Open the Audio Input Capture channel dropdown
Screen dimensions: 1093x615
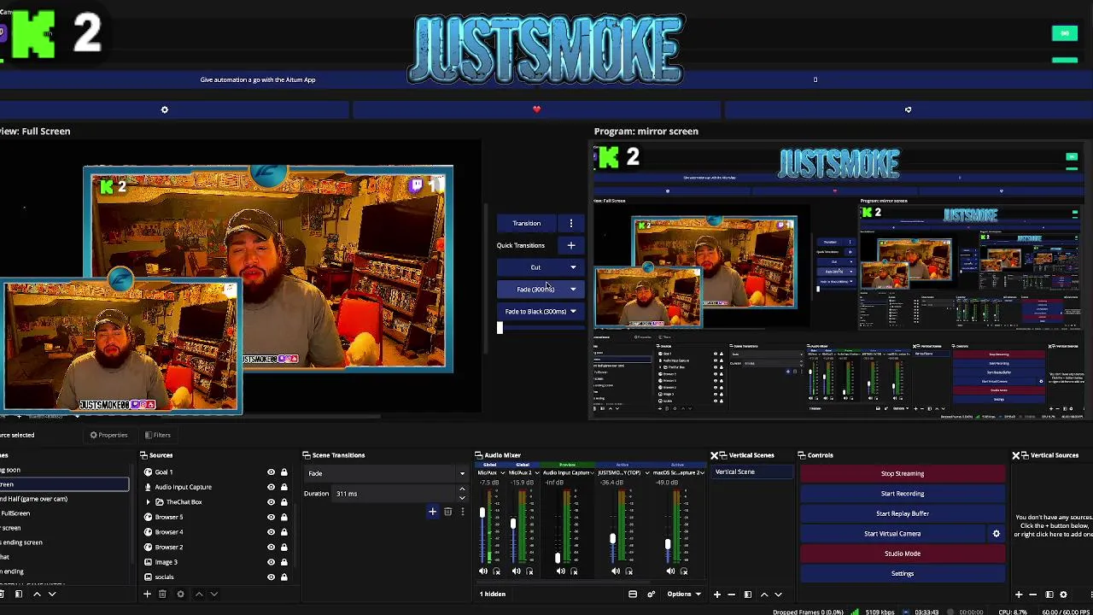594,472
